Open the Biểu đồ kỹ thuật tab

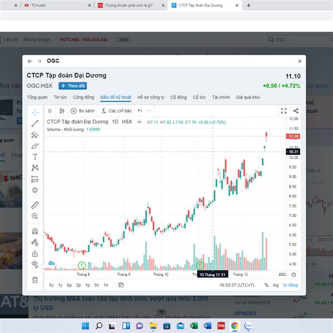pos(116,97)
